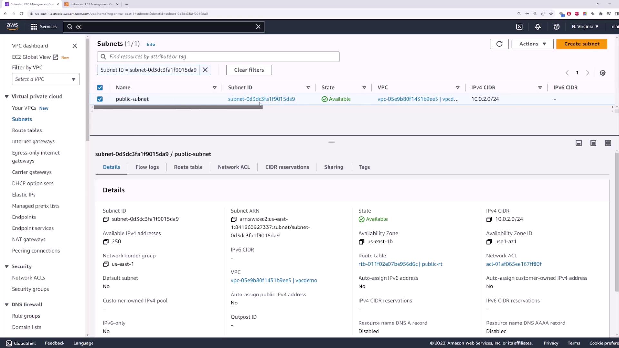Uncheck the public-subnet row checkbox
The image size is (619, 348).
(100, 99)
